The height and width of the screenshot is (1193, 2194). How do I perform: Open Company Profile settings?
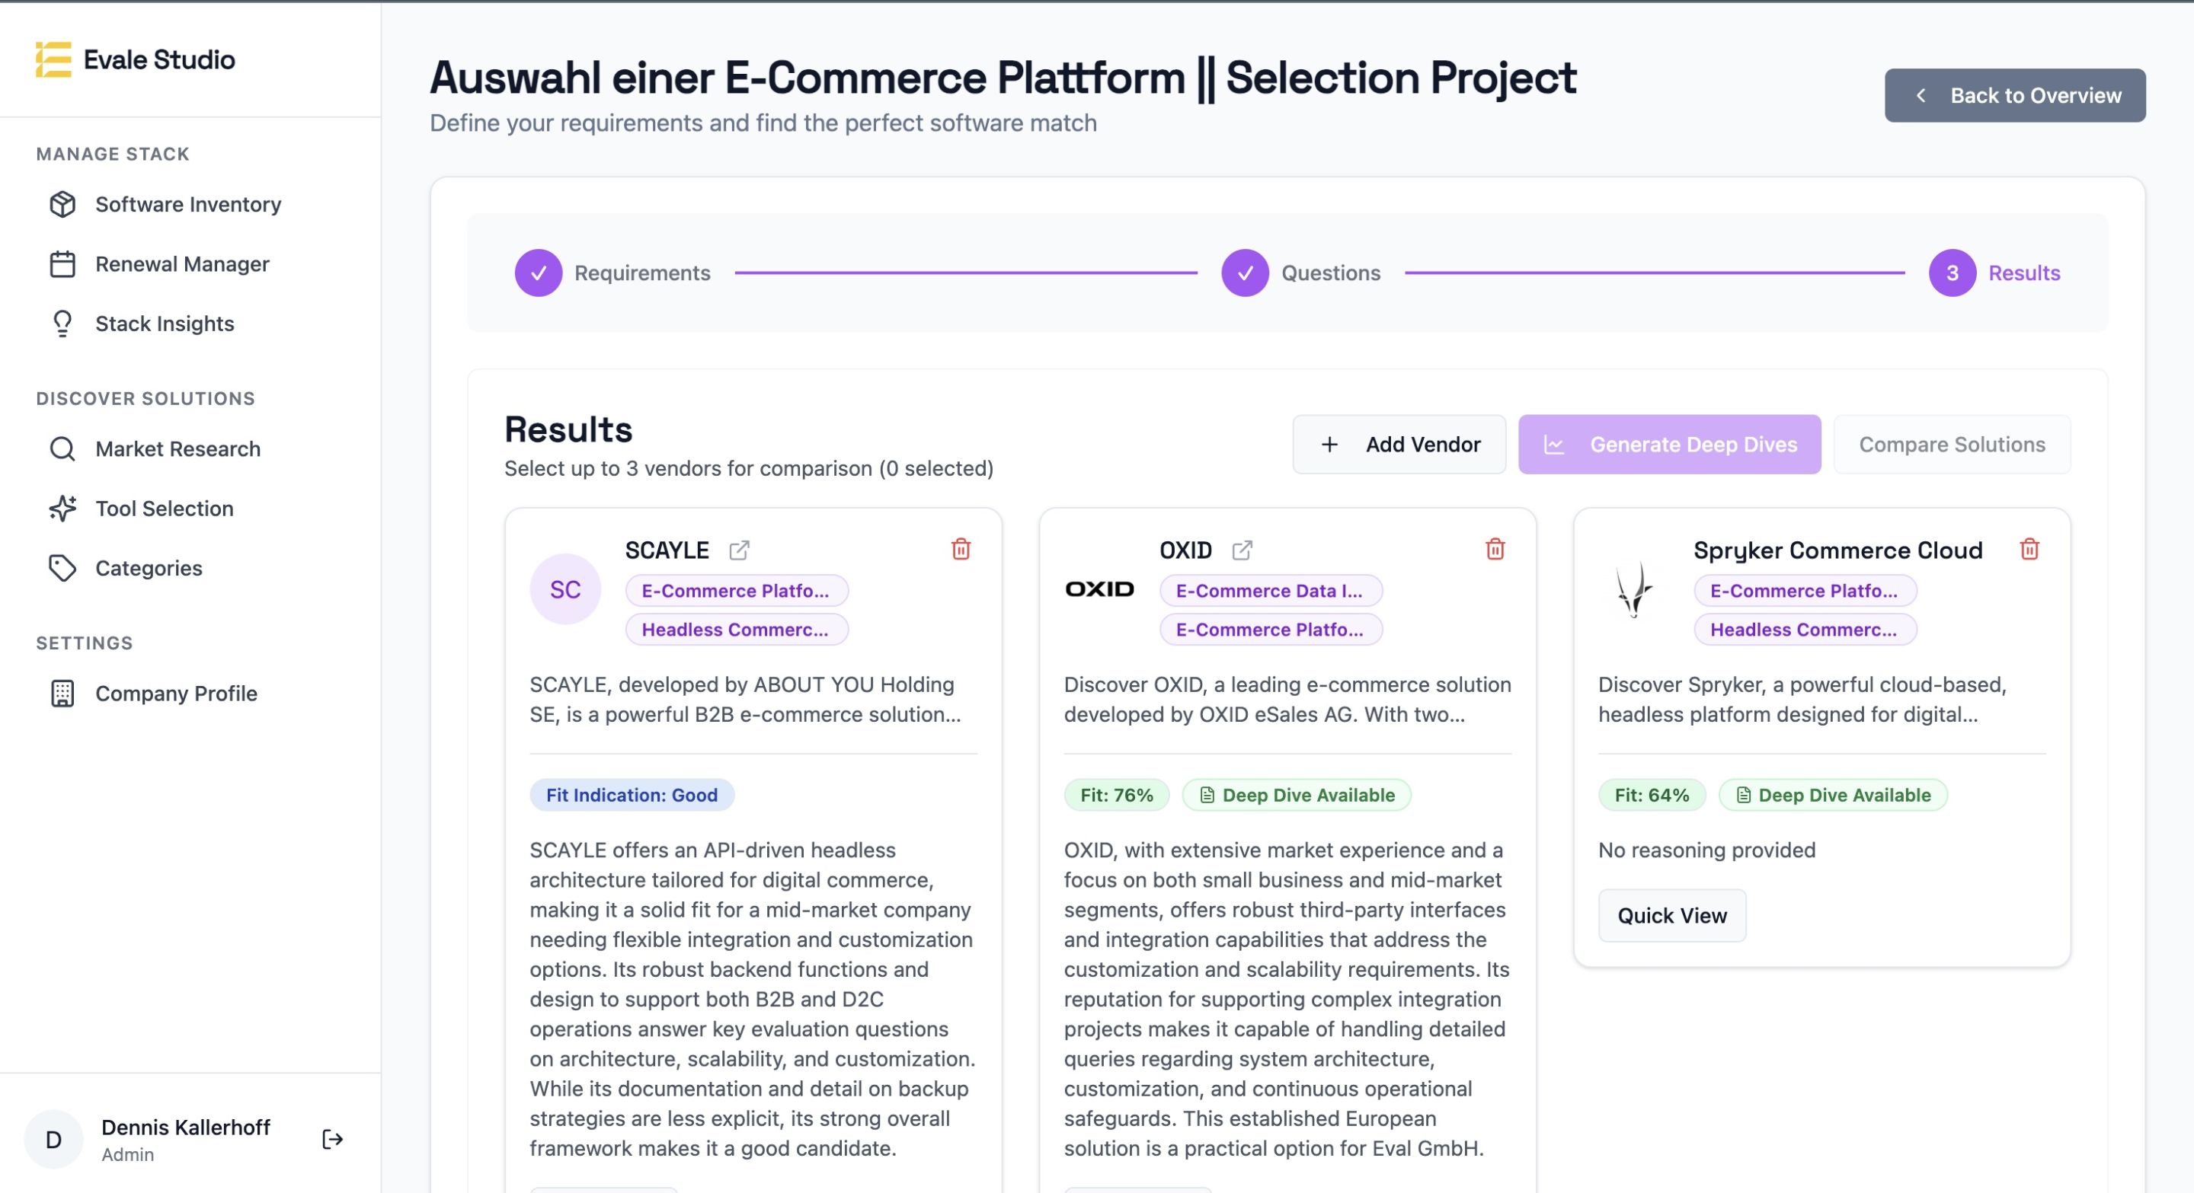tap(175, 693)
